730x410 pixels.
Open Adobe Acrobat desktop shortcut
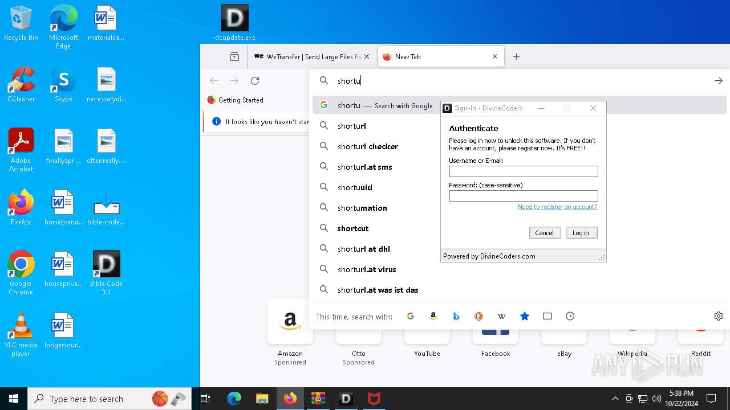[x=21, y=150]
